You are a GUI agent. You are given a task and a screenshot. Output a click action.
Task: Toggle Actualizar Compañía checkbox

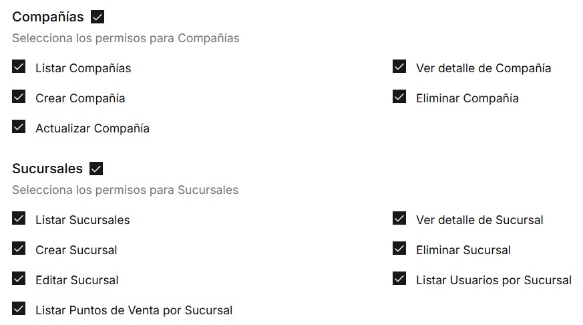pos(19,127)
